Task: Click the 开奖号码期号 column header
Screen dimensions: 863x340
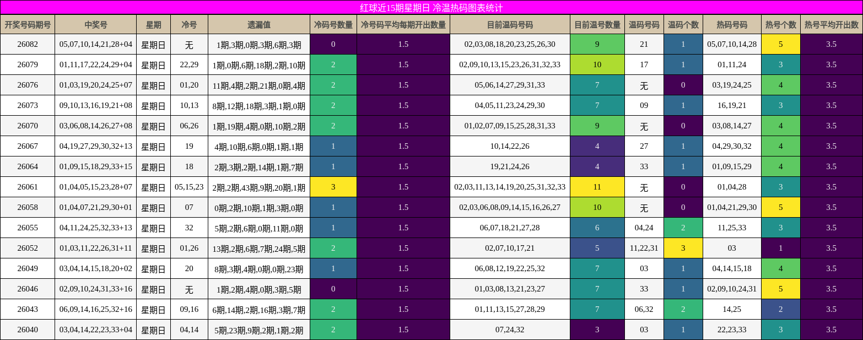Action: pos(28,25)
